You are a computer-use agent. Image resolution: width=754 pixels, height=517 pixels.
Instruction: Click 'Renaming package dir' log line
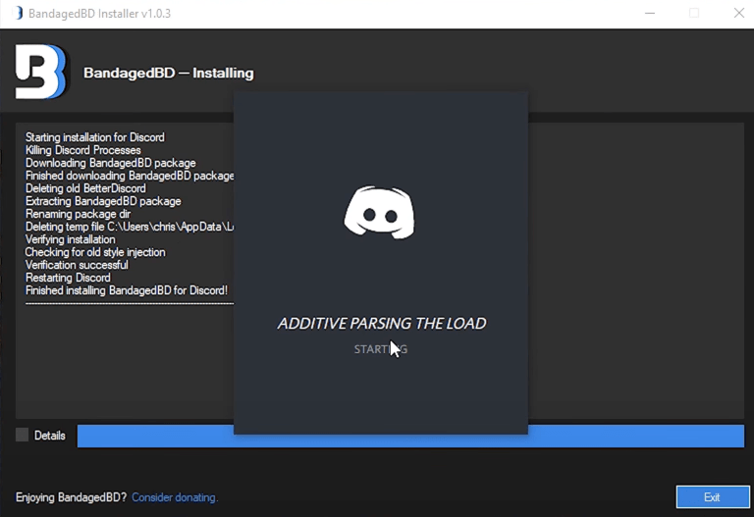[x=78, y=214]
